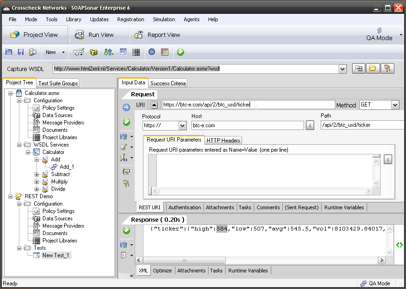406x289 pixels.
Task: Collapse the REST Demo project node
Action: coord(10,196)
